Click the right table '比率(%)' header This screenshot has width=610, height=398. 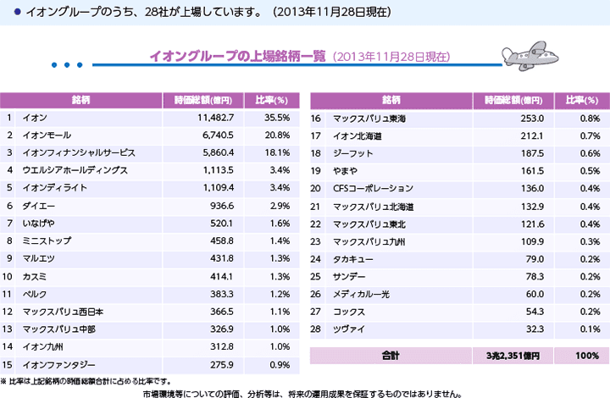pyautogui.click(x=582, y=100)
